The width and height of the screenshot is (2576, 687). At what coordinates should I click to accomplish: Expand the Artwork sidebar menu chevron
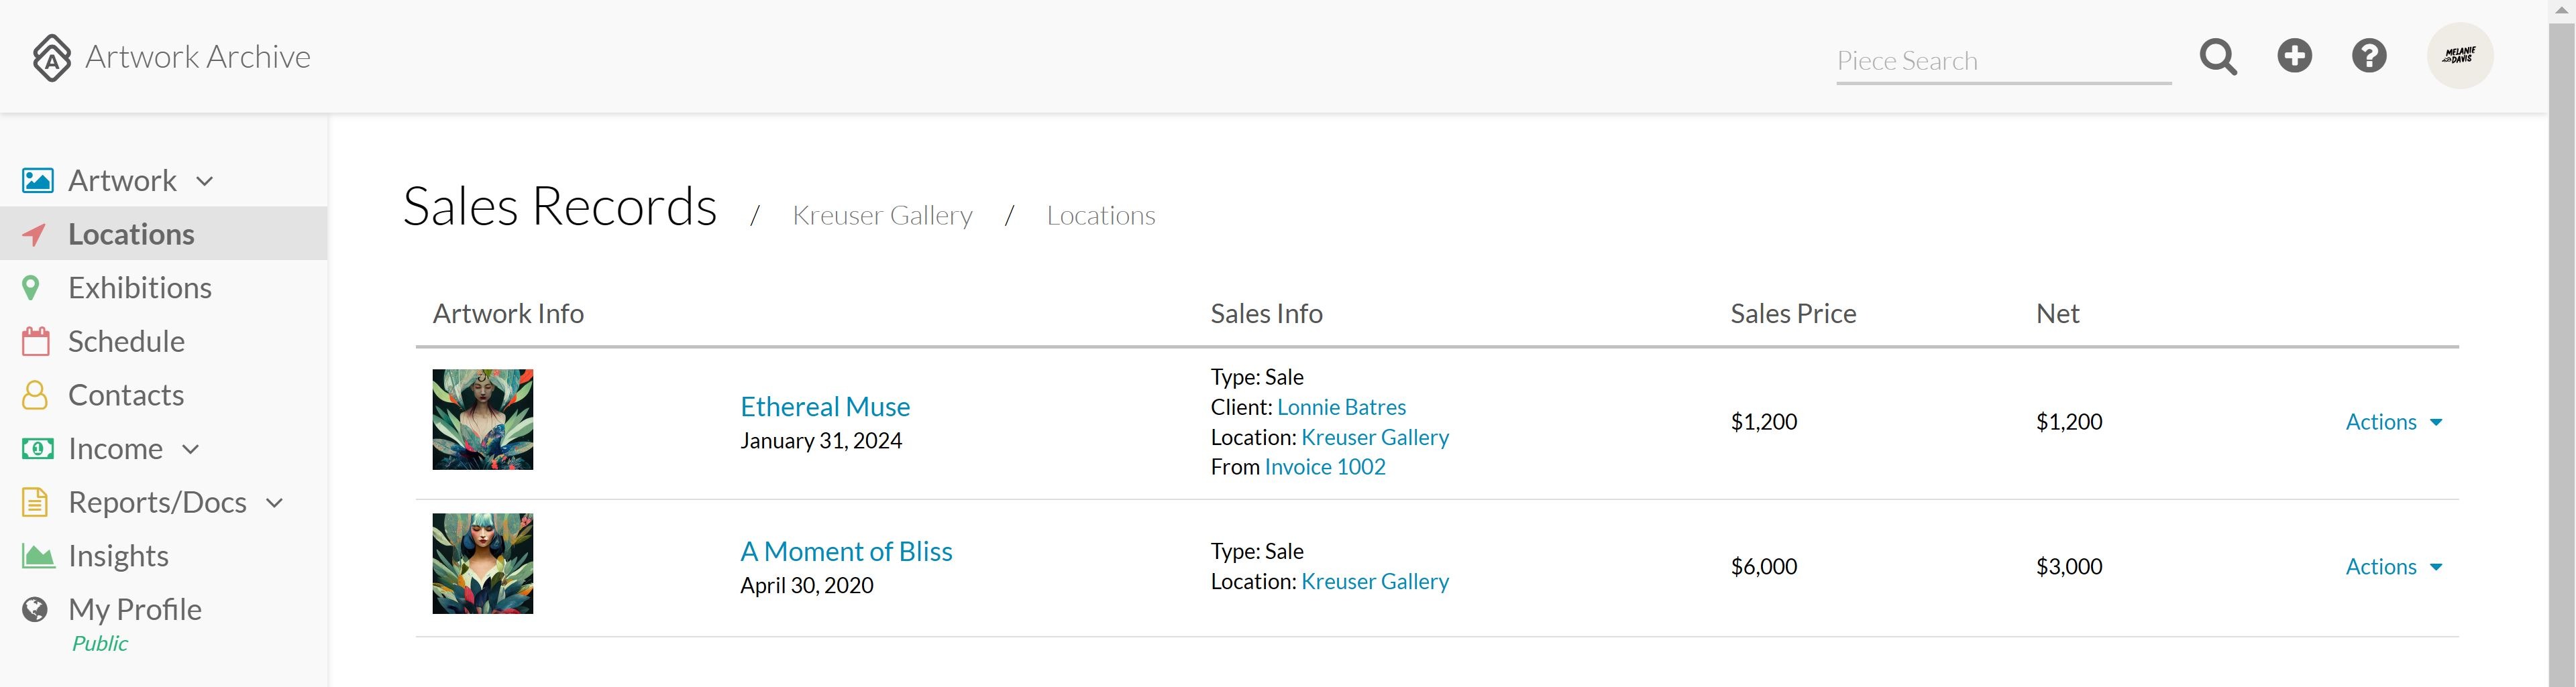pyautogui.click(x=205, y=182)
